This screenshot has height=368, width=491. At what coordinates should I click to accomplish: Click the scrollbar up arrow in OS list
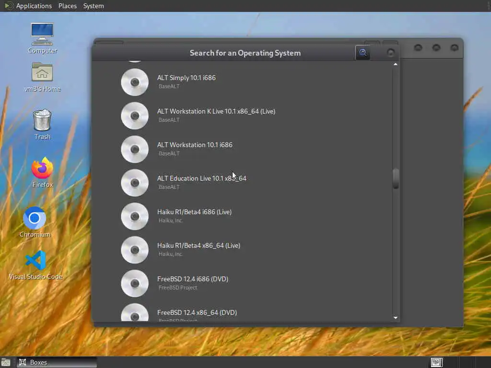point(396,64)
